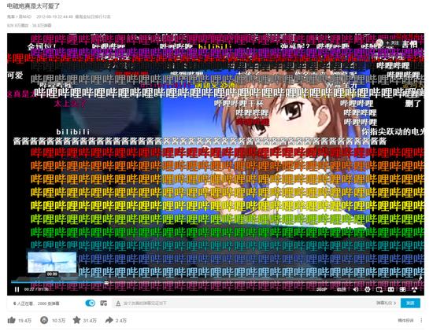The width and height of the screenshot is (433, 331).
Task: Toggle the danmaku display switch
Action: (x=90, y=303)
